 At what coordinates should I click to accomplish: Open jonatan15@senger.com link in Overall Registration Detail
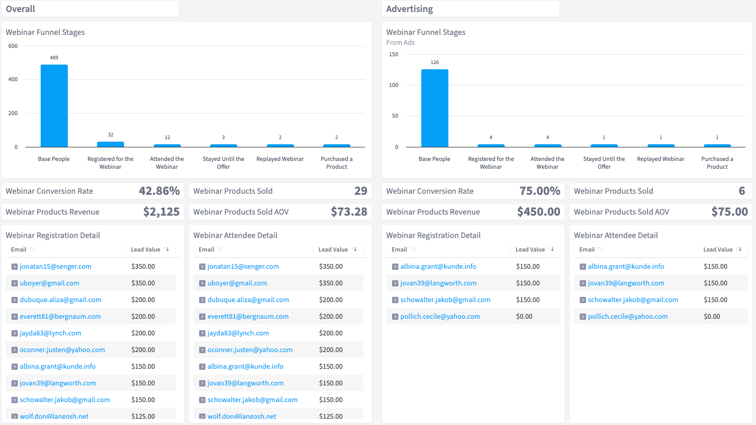(x=55, y=267)
